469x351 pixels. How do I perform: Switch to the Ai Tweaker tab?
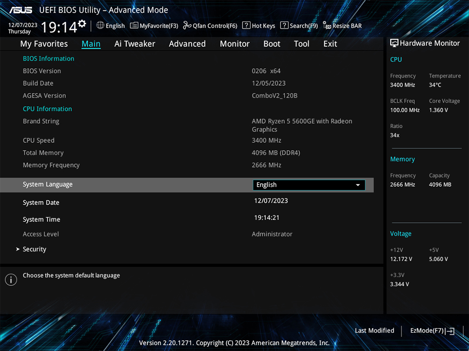(135, 44)
